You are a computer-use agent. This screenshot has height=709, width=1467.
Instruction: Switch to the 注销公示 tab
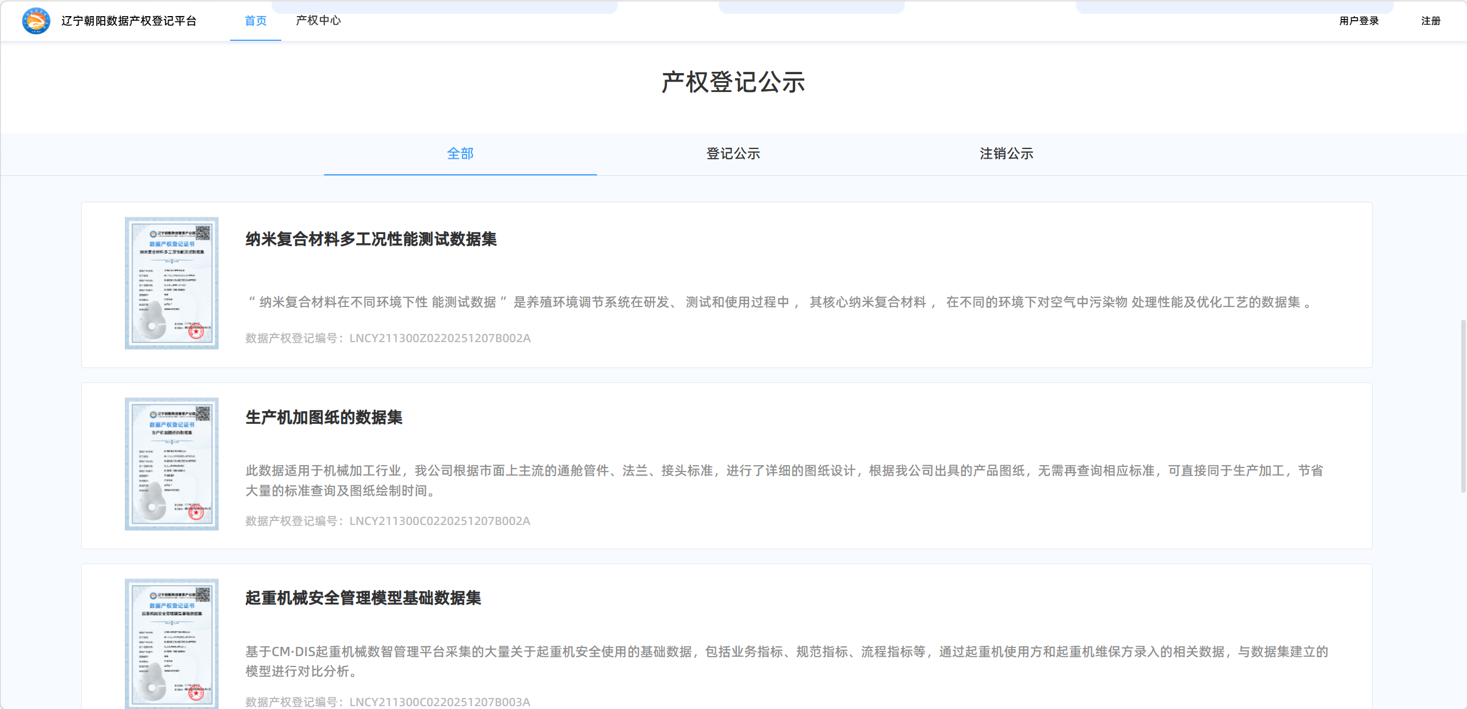coord(1006,154)
